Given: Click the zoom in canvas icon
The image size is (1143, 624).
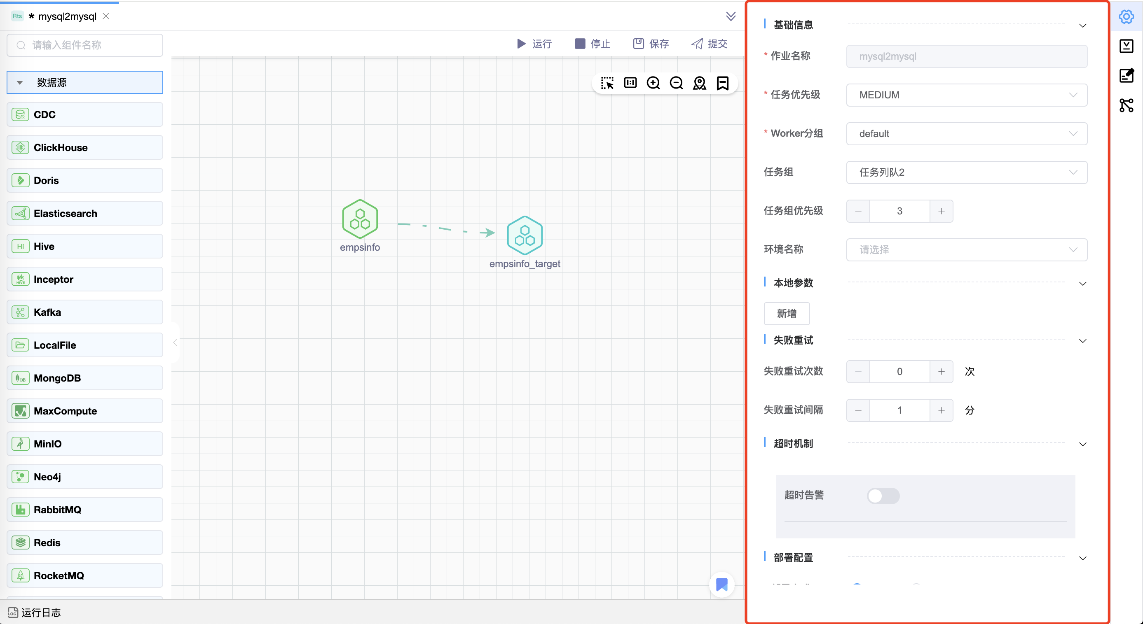Looking at the screenshot, I should pos(653,83).
